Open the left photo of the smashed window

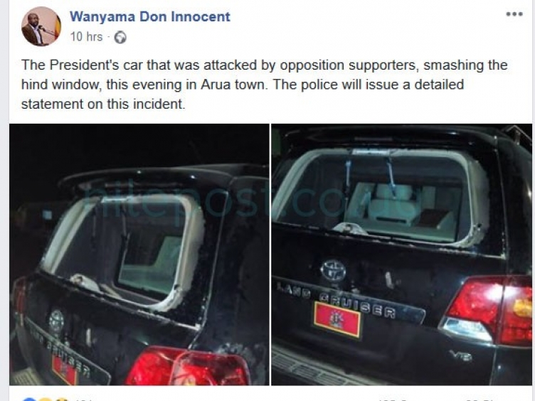tap(139, 255)
